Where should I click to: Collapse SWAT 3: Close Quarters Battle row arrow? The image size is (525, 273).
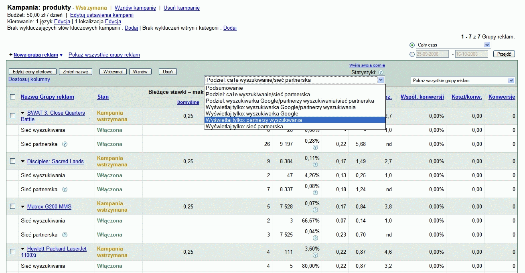pyautogui.click(x=23, y=113)
